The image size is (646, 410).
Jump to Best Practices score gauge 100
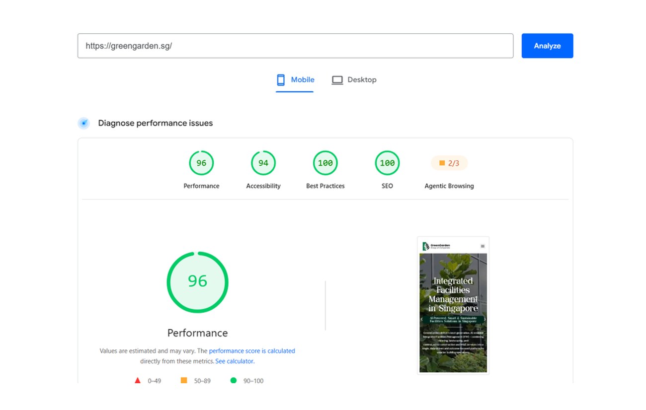click(x=325, y=163)
